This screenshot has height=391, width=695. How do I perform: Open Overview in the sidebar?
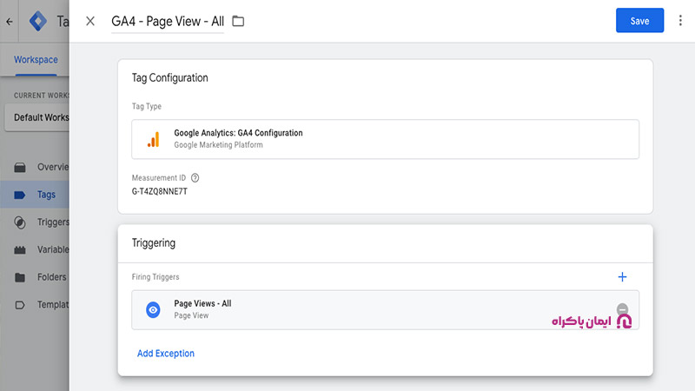[x=35, y=167]
